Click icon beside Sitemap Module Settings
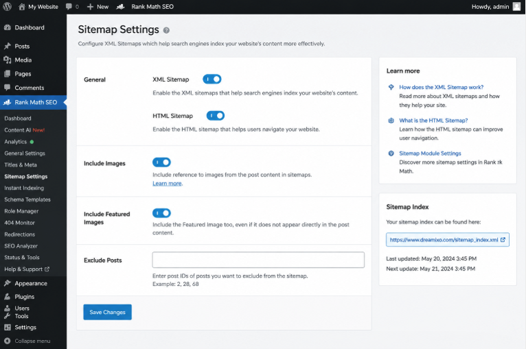526x349 pixels. (x=391, y=154)
